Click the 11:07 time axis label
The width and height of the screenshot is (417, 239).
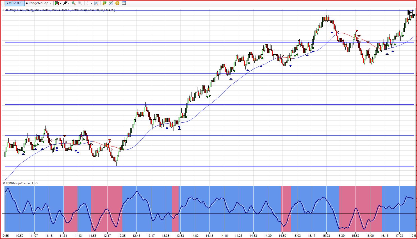34,236
